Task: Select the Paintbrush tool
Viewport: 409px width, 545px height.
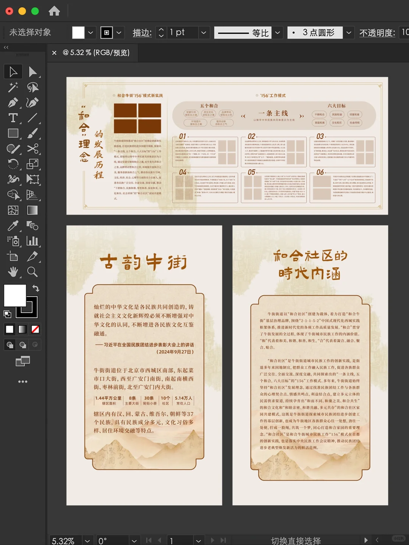Action: click(33, 133)
